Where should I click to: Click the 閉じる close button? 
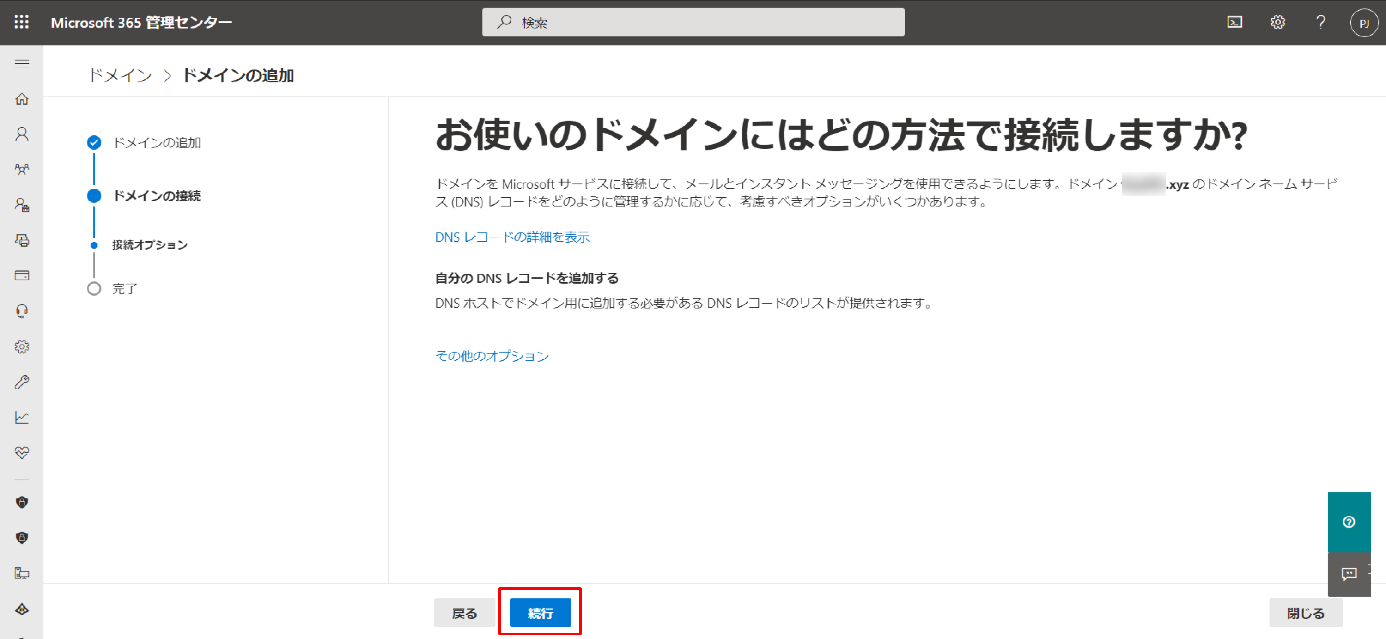point(1305,613)
